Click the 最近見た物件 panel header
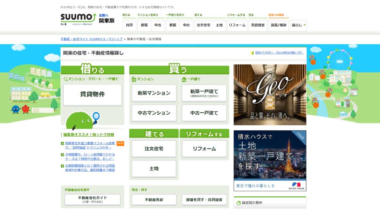The height and width of the screenshot is (211, 380). [270, 203]
